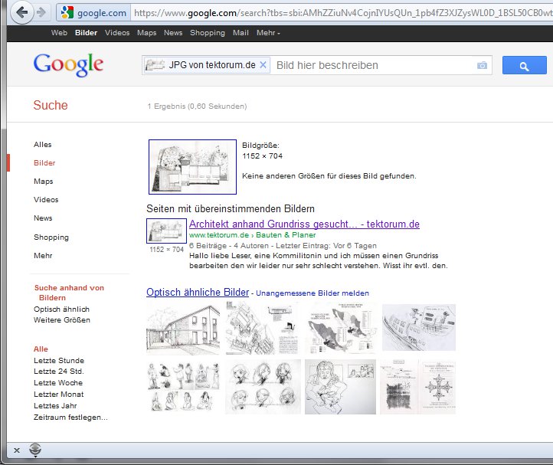Image resolution: width=553 pixels, height=465 pixels.
Task: Click the browser forward arrow
Action: [x=41, y=13]
